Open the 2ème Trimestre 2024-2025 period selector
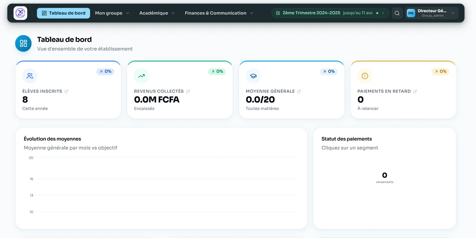This screenshot has width=476, height=238. [330, 13]
